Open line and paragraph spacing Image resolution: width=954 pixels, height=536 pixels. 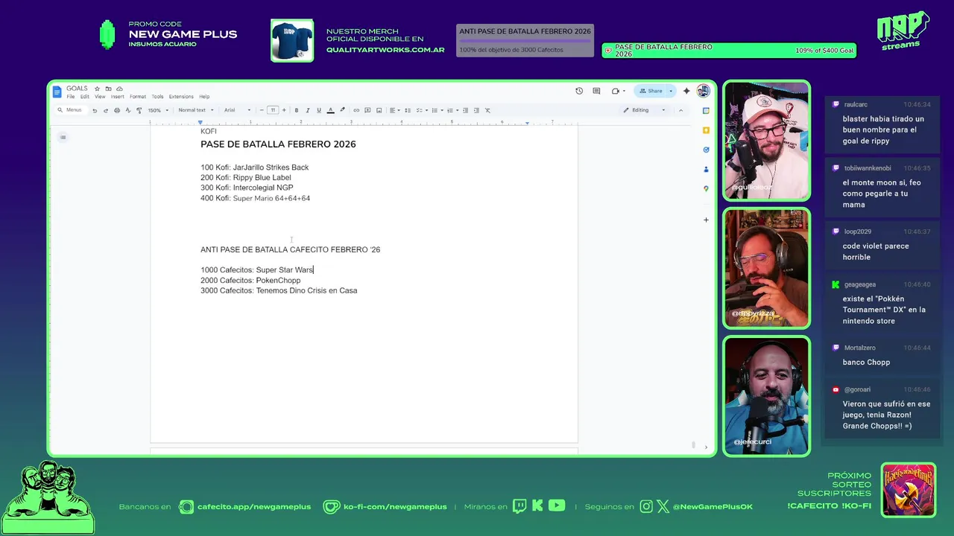point(408,110)
